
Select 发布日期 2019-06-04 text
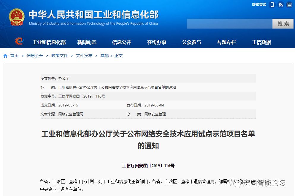145,105
